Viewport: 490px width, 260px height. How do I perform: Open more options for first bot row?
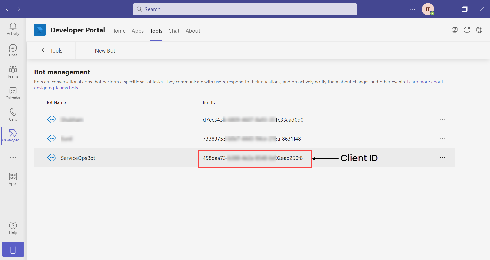pos(442,119)
